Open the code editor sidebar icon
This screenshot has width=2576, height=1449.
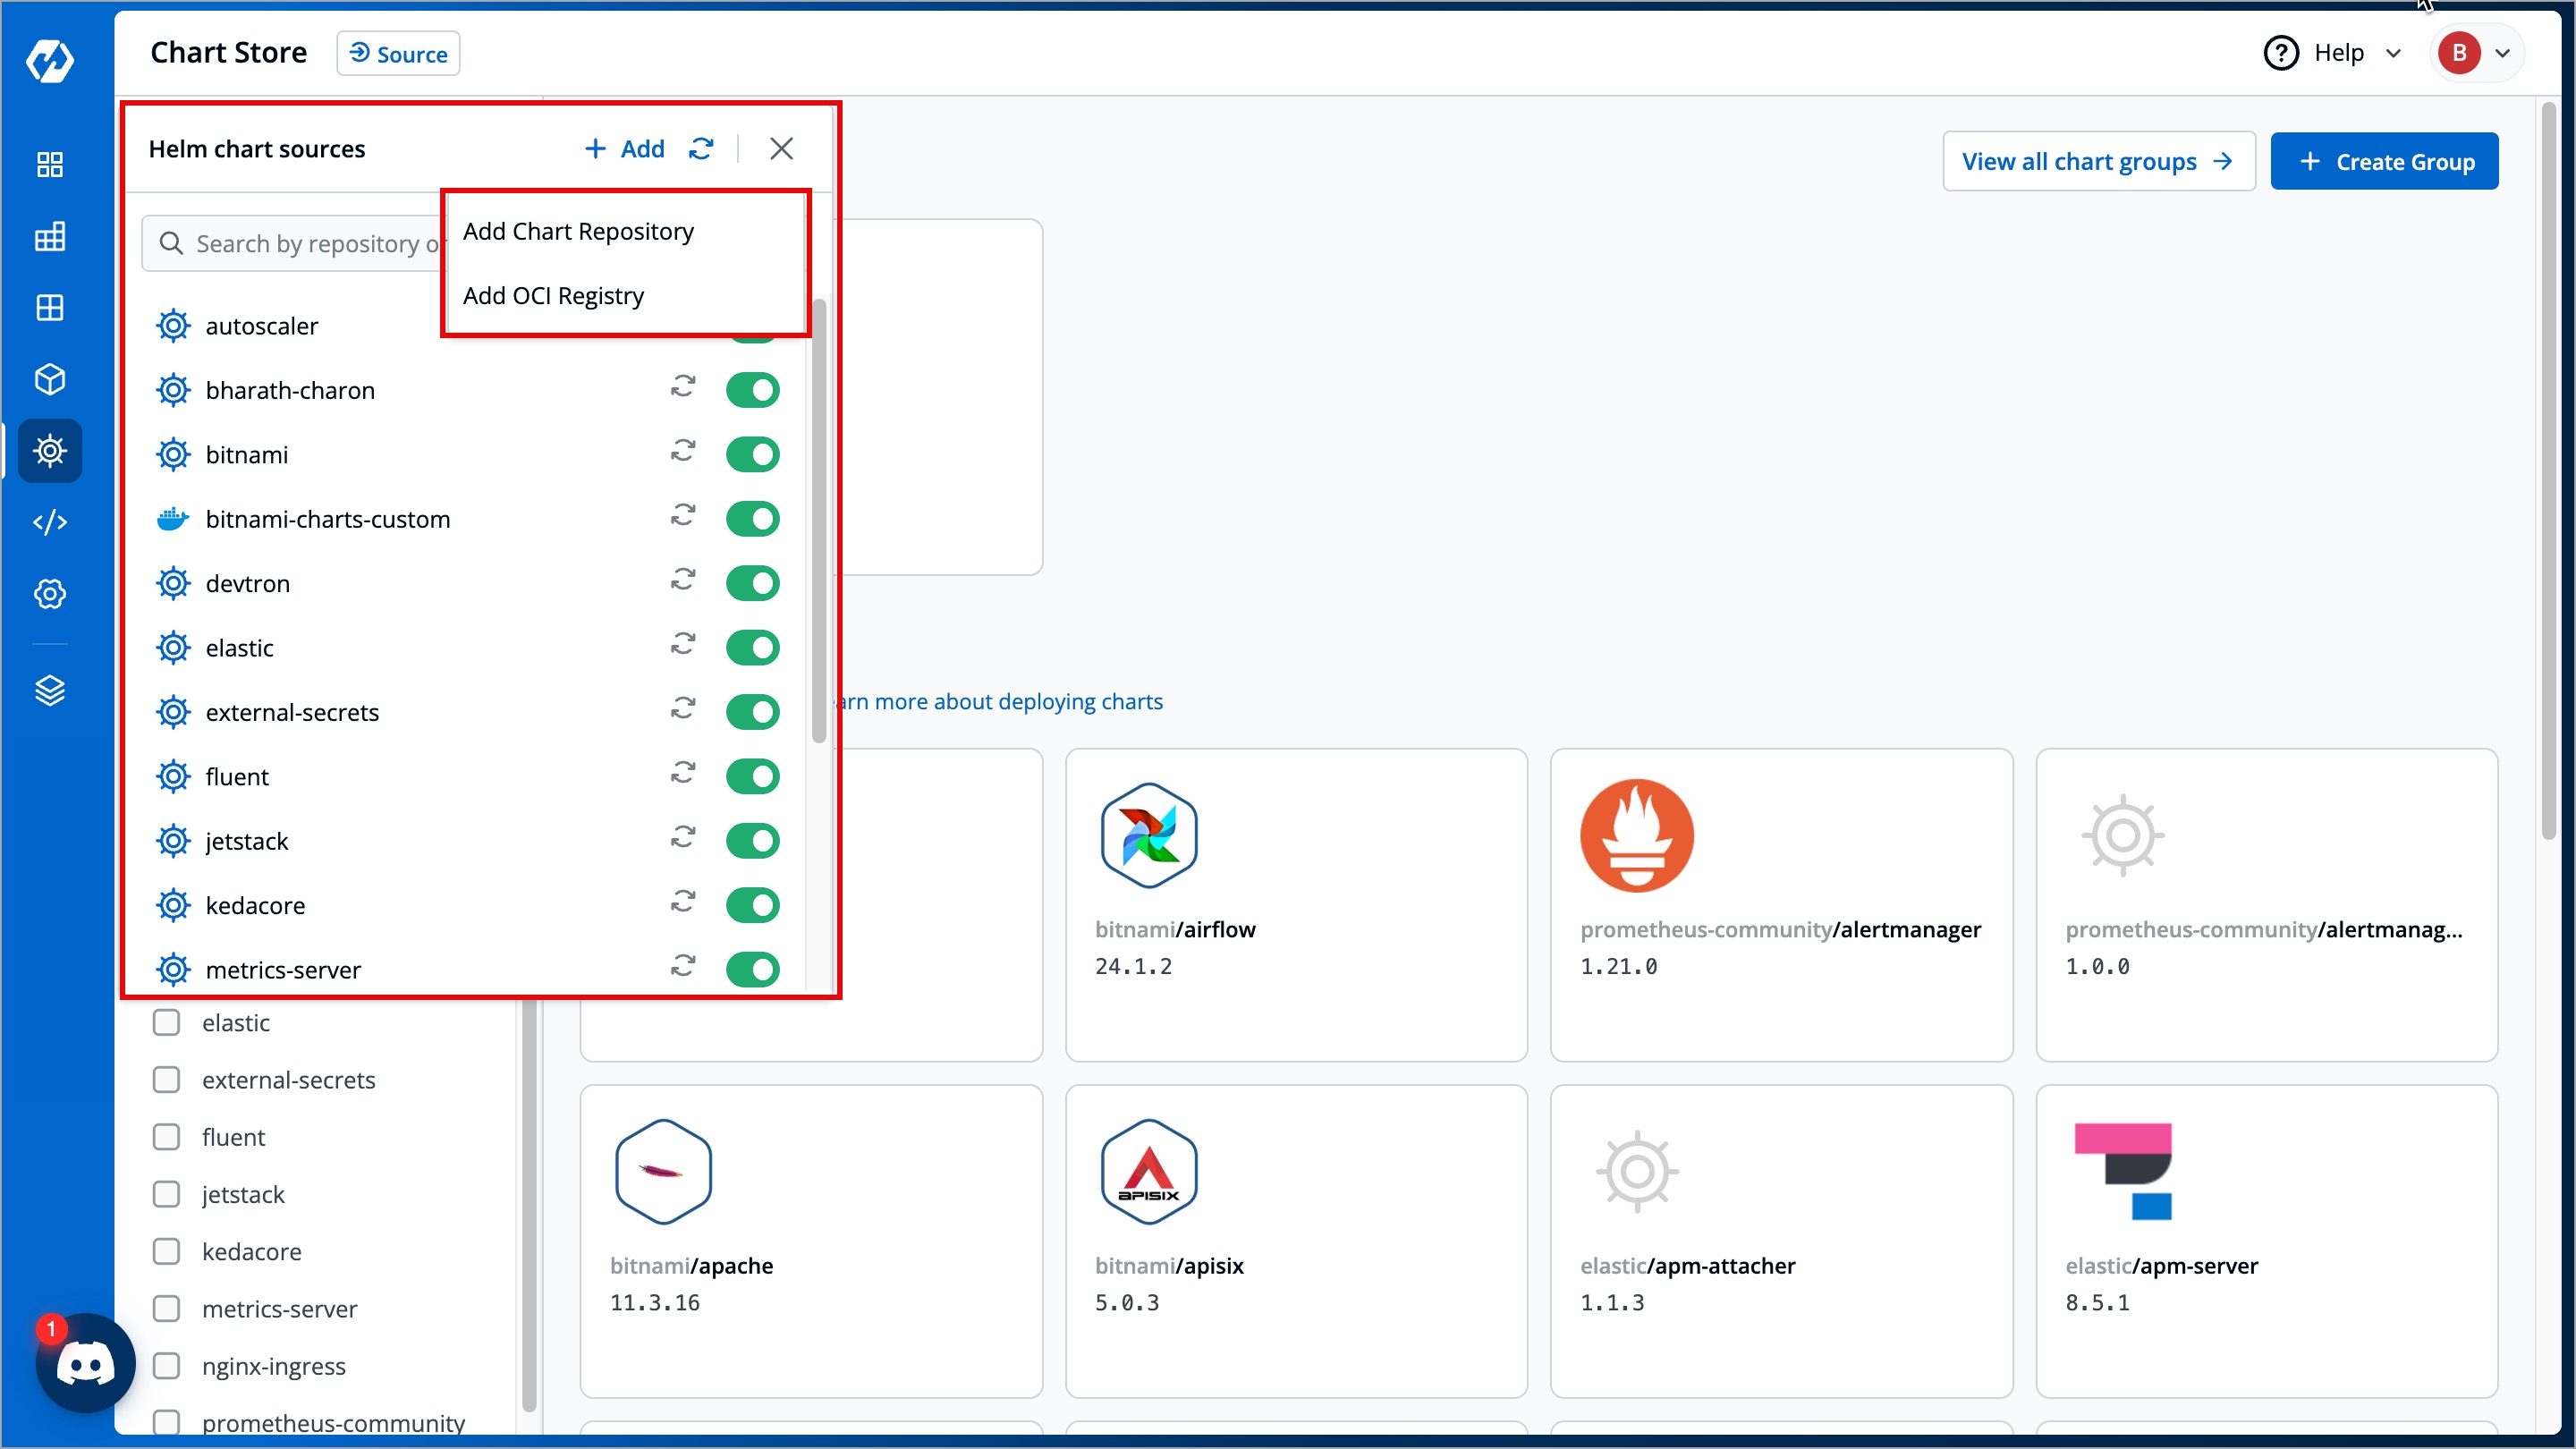(49, 522)
